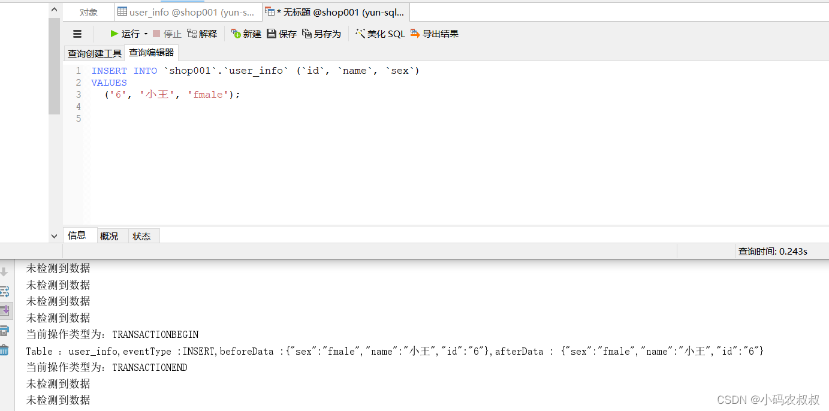Click sidebar scrollbar up arrow

point(54,10)
